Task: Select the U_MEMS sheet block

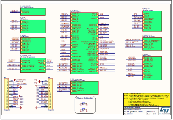Action: coord(152,68)
